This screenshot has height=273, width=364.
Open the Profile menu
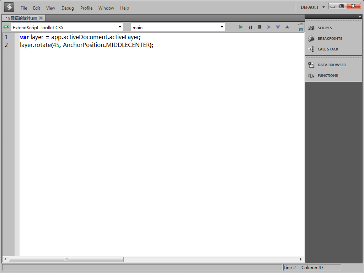click(86, 8)
